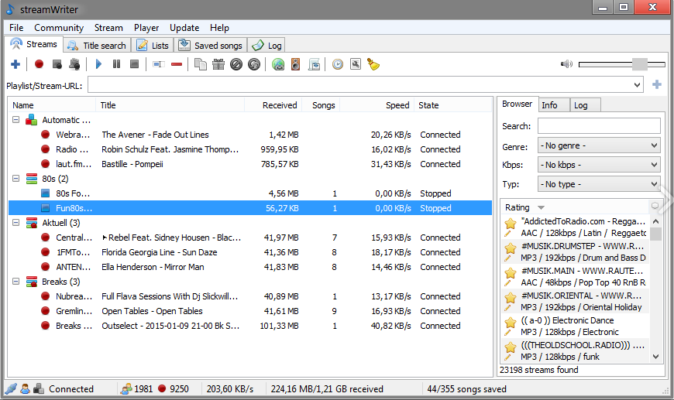
Task: Select #MUSIK.DRUMSTEP stream in browser
Action: click(x=575, y=252)
